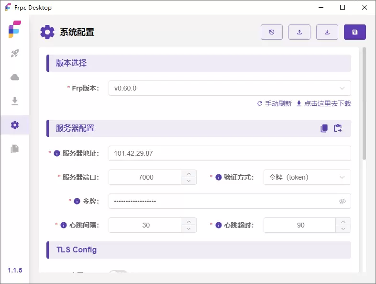Decrease 心跳间隔 value with down arrow
This screenshot has height=284, width=376.
(x=189, y=229)
